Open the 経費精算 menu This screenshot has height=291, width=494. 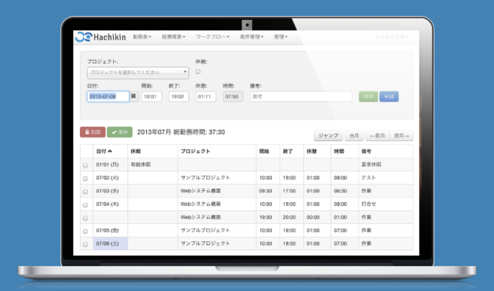[174, 37]
